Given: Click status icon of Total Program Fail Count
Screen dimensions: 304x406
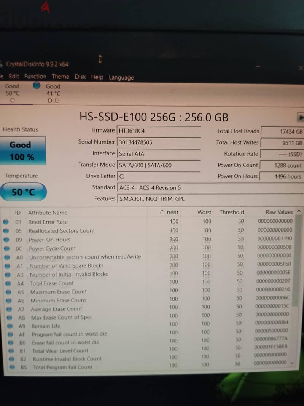Looking at the screenshot, I should (12, 367).
